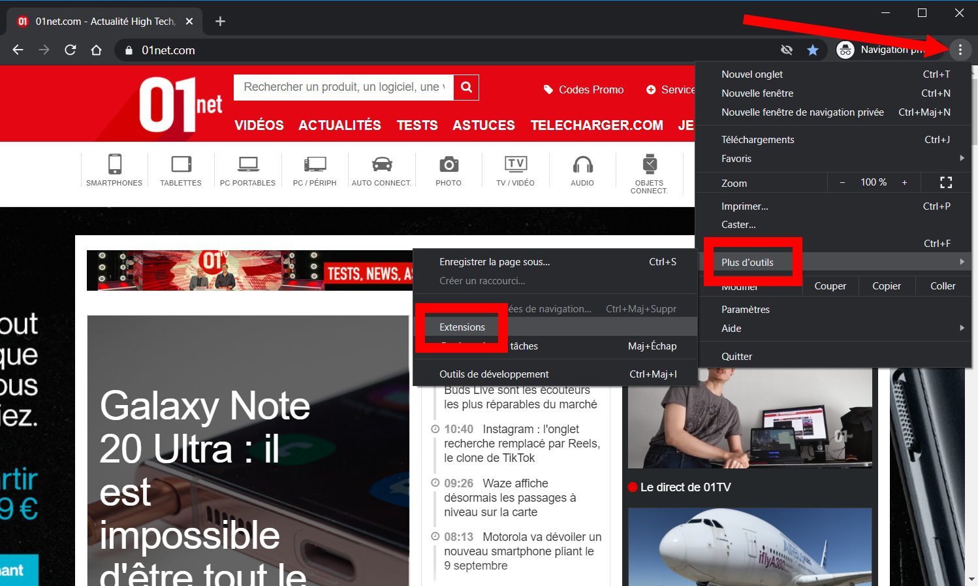Increase zoom with the plus button
This screenshot has width=978, height=586.
pyautogui.click(x=904, y=182)
